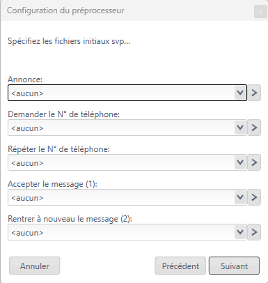
Task: Click the arrow button beside Demander le N° de téléphone
Action: tap(254, 128)
